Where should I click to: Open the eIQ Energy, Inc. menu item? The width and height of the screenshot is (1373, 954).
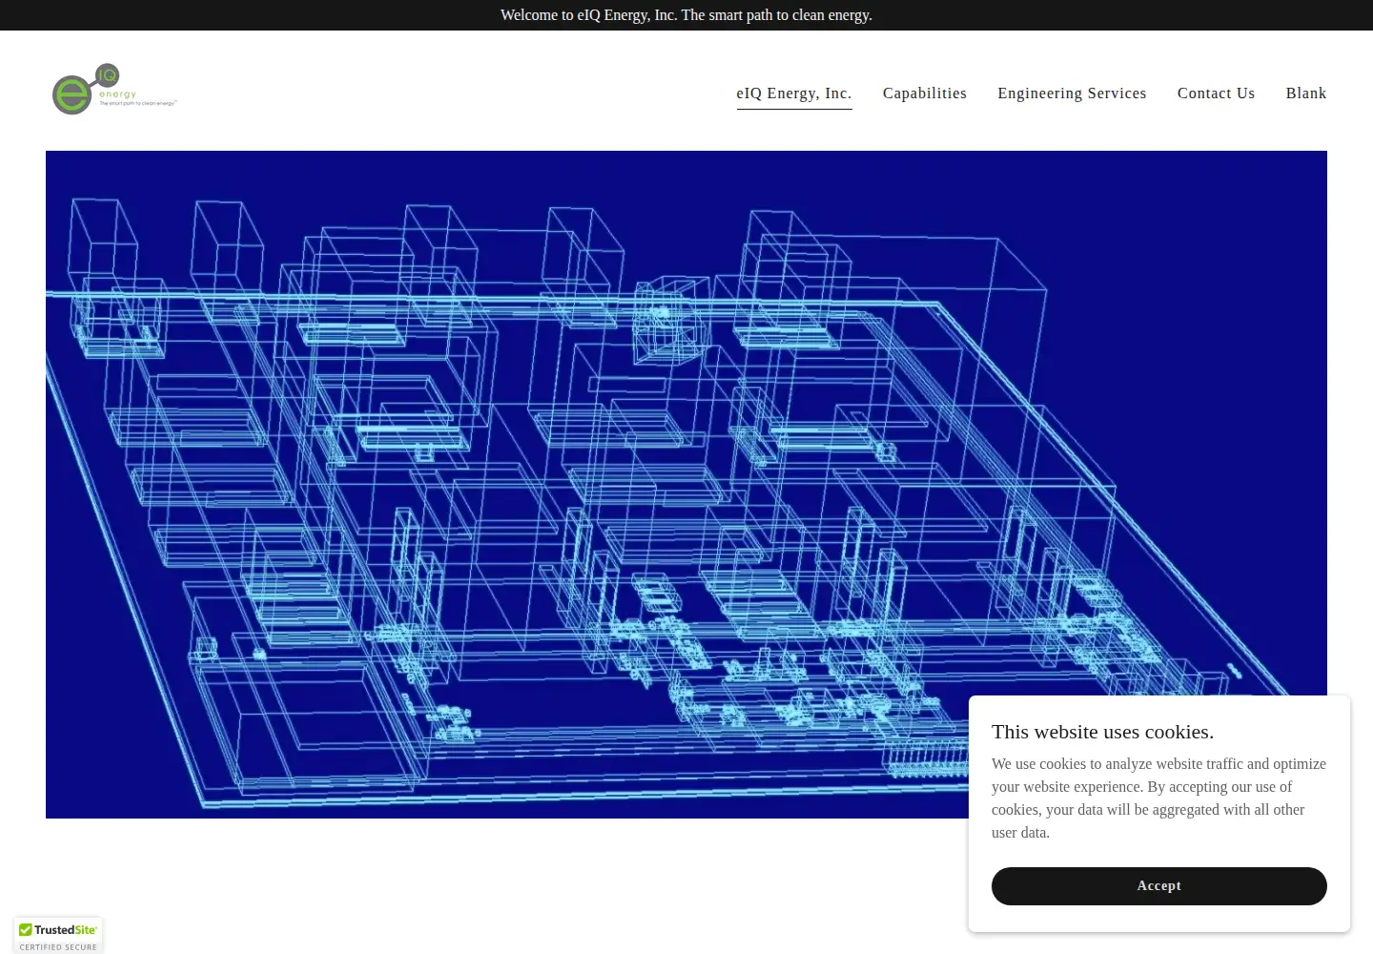[794, 93]
